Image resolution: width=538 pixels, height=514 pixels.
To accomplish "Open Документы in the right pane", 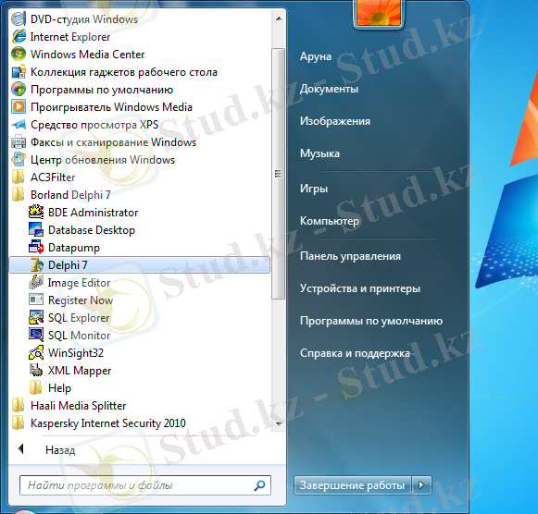I will pos(329,89).
